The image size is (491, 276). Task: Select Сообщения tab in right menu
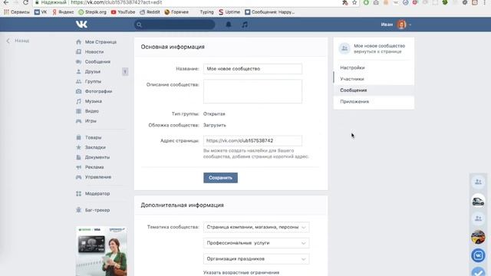point(374,90)
